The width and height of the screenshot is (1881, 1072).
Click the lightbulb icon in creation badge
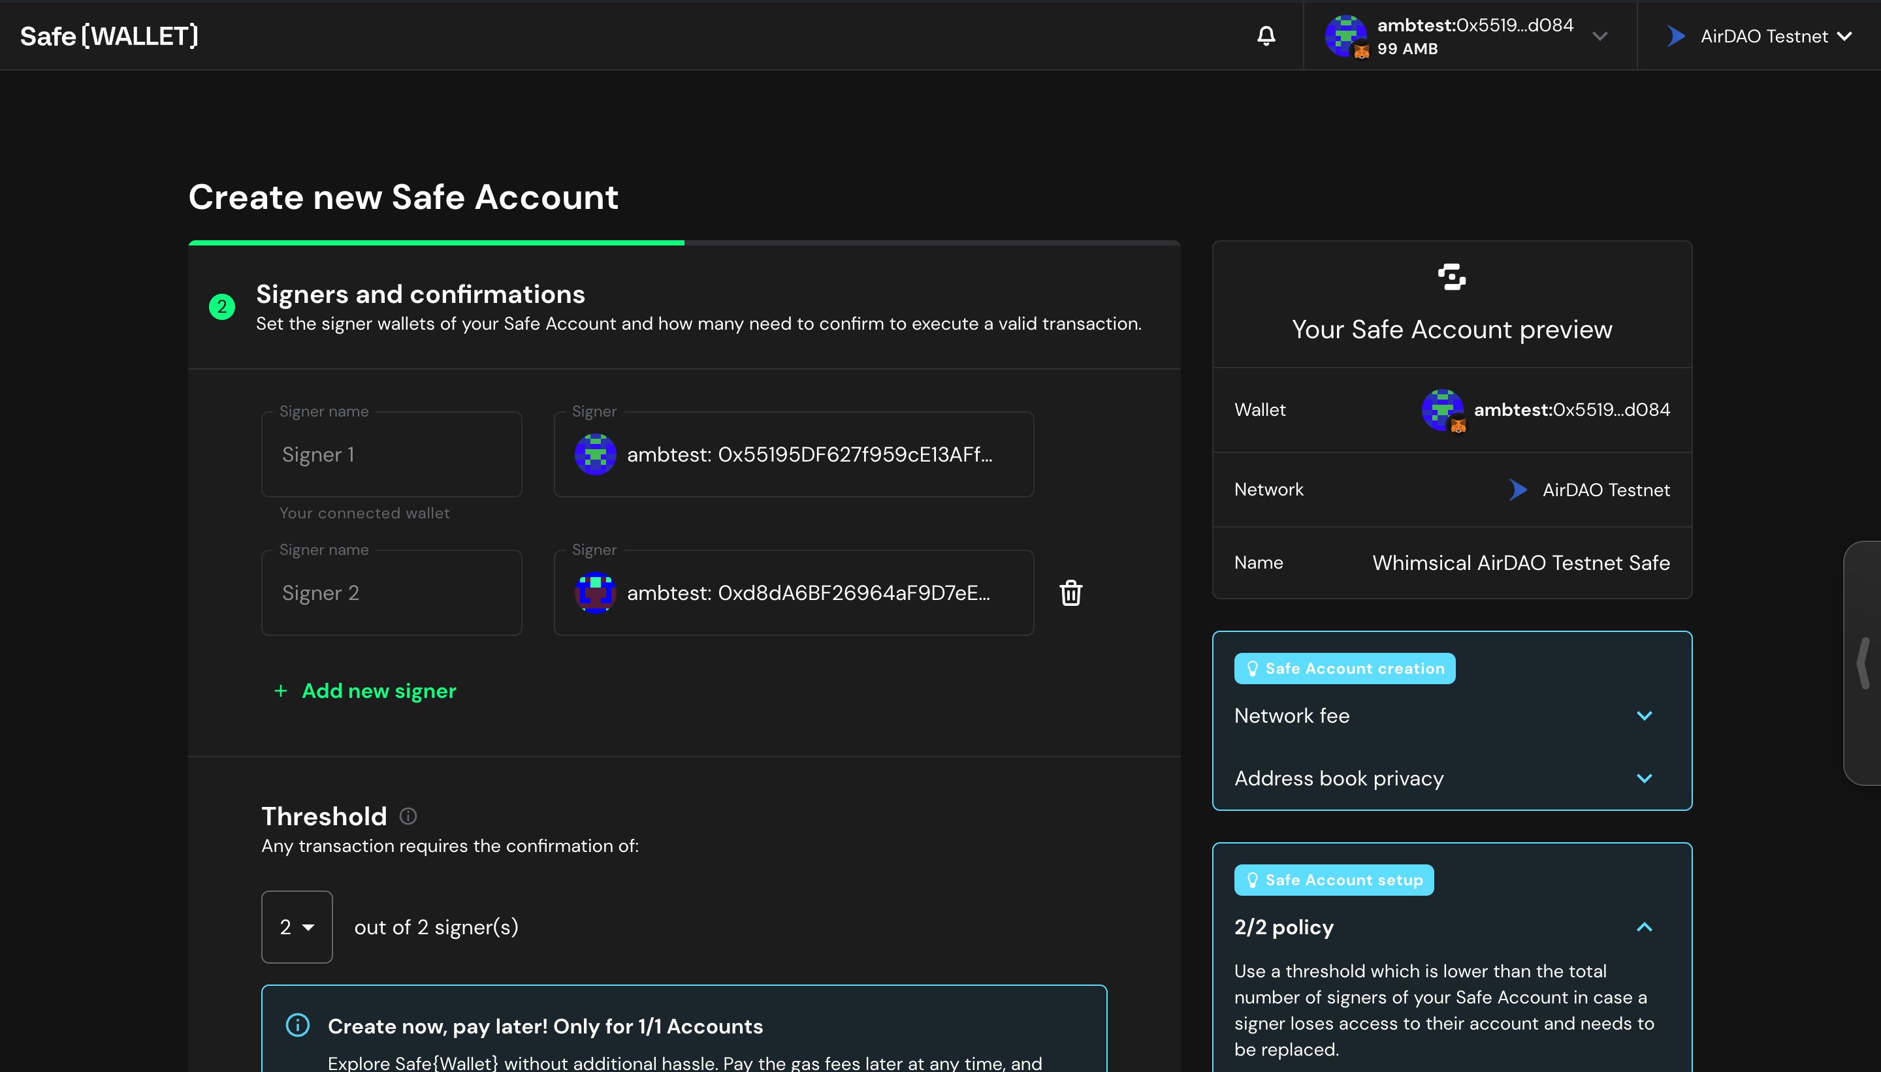1252,669
